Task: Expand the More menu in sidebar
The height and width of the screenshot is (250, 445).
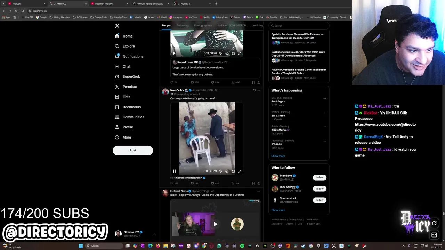Action: [123, 137]
